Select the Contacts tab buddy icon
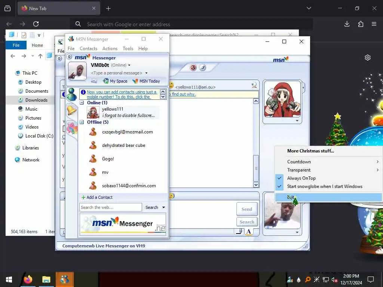The height and width of the screenshot is (287, 383). (71, 94)
